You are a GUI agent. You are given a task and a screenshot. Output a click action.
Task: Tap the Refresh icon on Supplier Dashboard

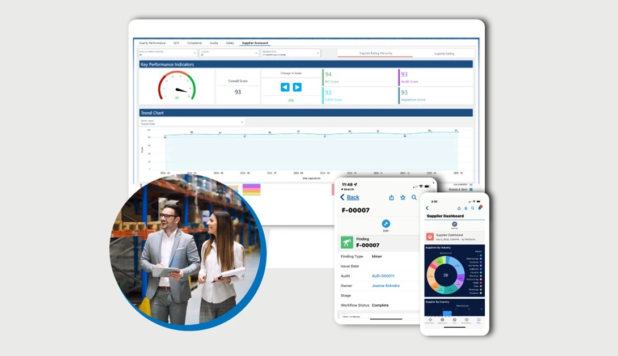(454, 224)
